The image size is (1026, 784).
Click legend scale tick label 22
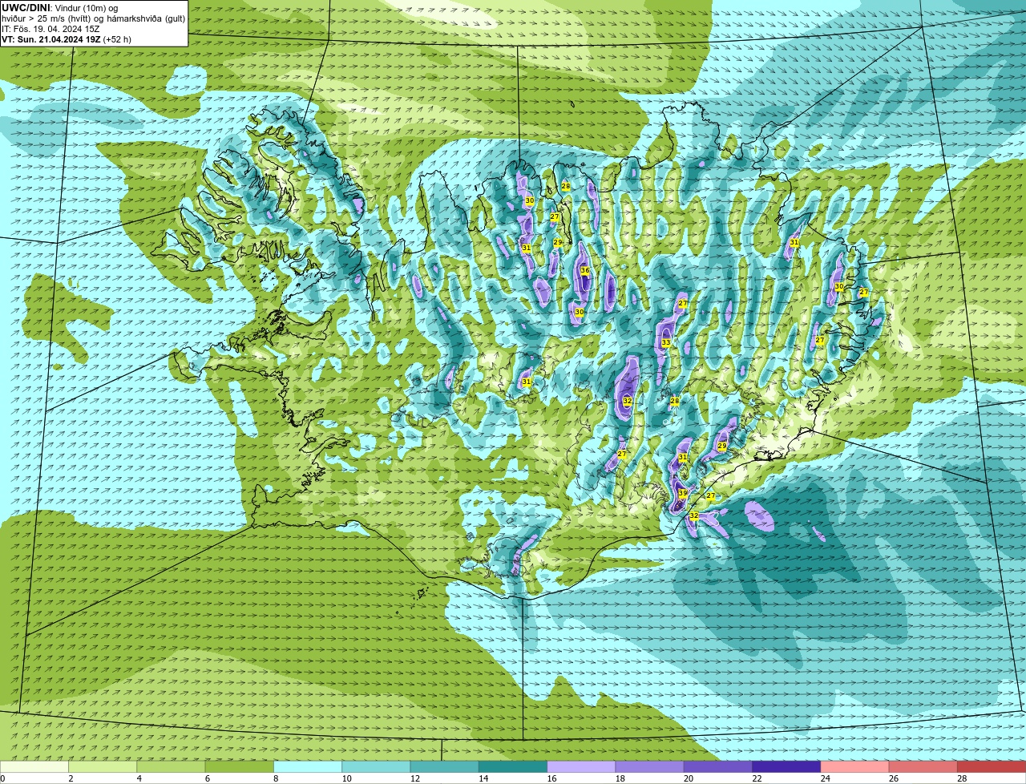[757, 778]
